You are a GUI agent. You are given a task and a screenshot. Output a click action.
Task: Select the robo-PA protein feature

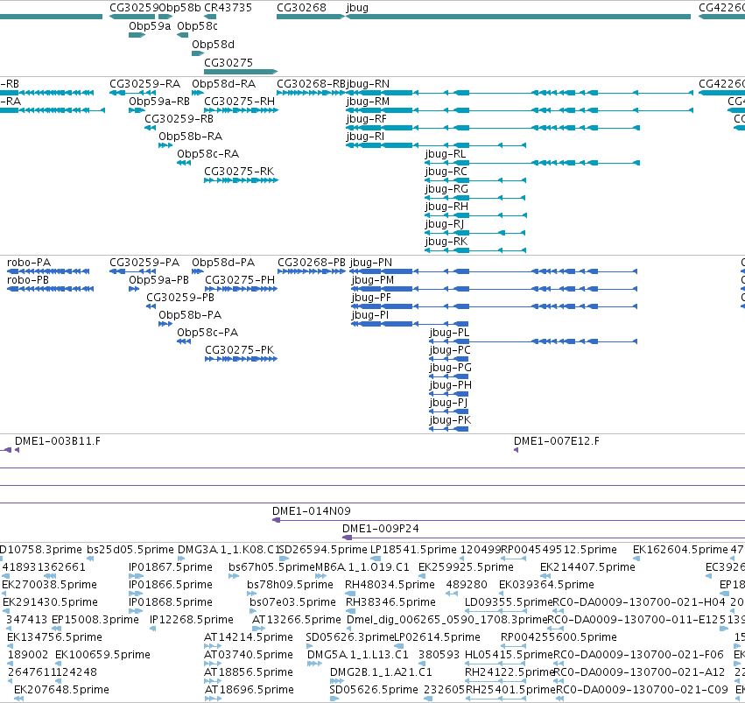point(48,271)
